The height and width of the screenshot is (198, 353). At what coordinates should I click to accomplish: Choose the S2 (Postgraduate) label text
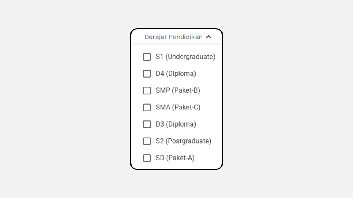183,141
